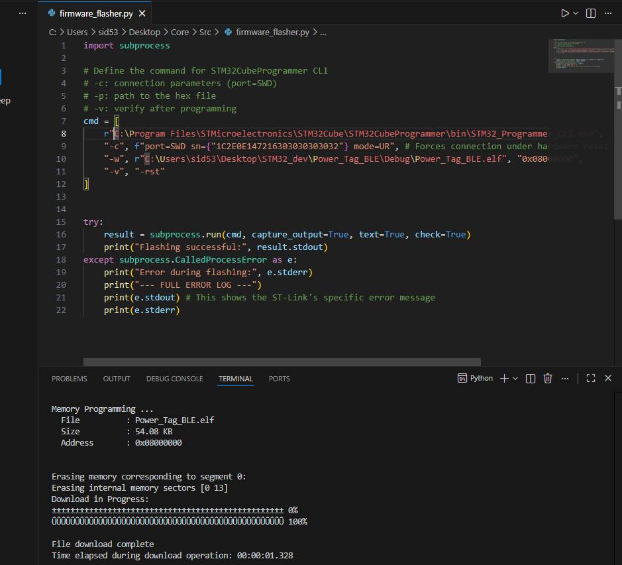
Task: Split the editor to the right
Action: point(591,13)
